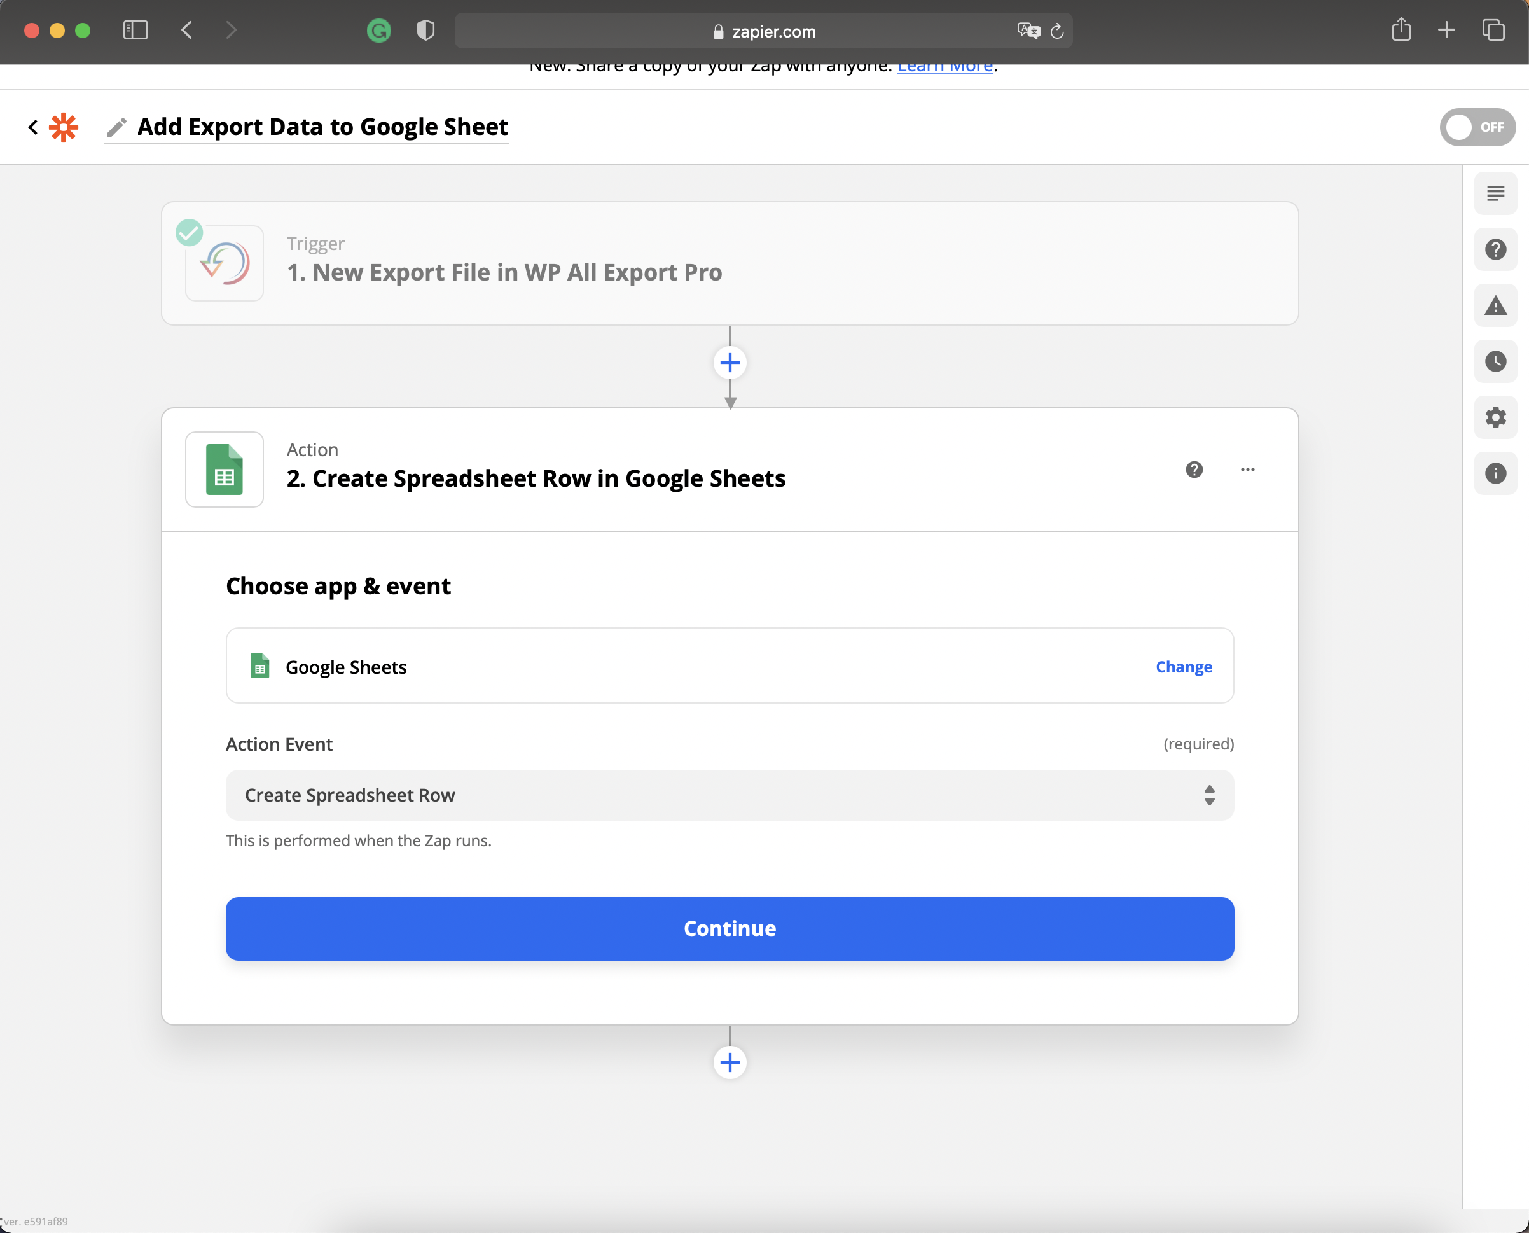Edit the Zap name title field
Screen dimensions: 1529x1233
tap(322, 127)
